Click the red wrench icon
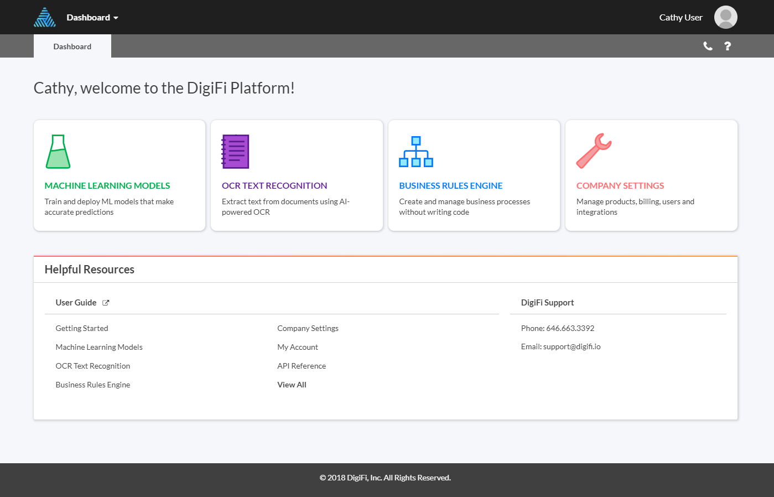 click(x=594, y=151)
